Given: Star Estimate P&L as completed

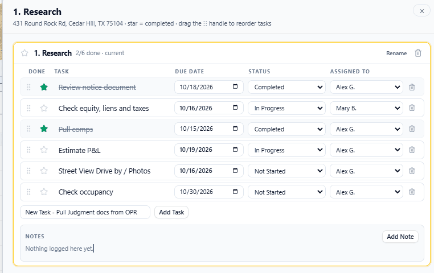Looking at the screenshot, I should [44, 150].
